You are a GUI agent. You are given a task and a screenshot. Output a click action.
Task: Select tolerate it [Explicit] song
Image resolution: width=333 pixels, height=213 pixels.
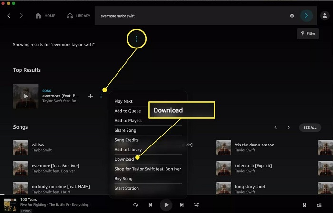[x=254, y=165]
